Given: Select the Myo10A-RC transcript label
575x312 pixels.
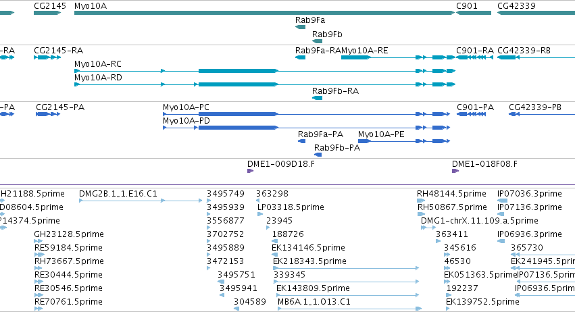Looking at the screenshot, I should coord(98,64).
